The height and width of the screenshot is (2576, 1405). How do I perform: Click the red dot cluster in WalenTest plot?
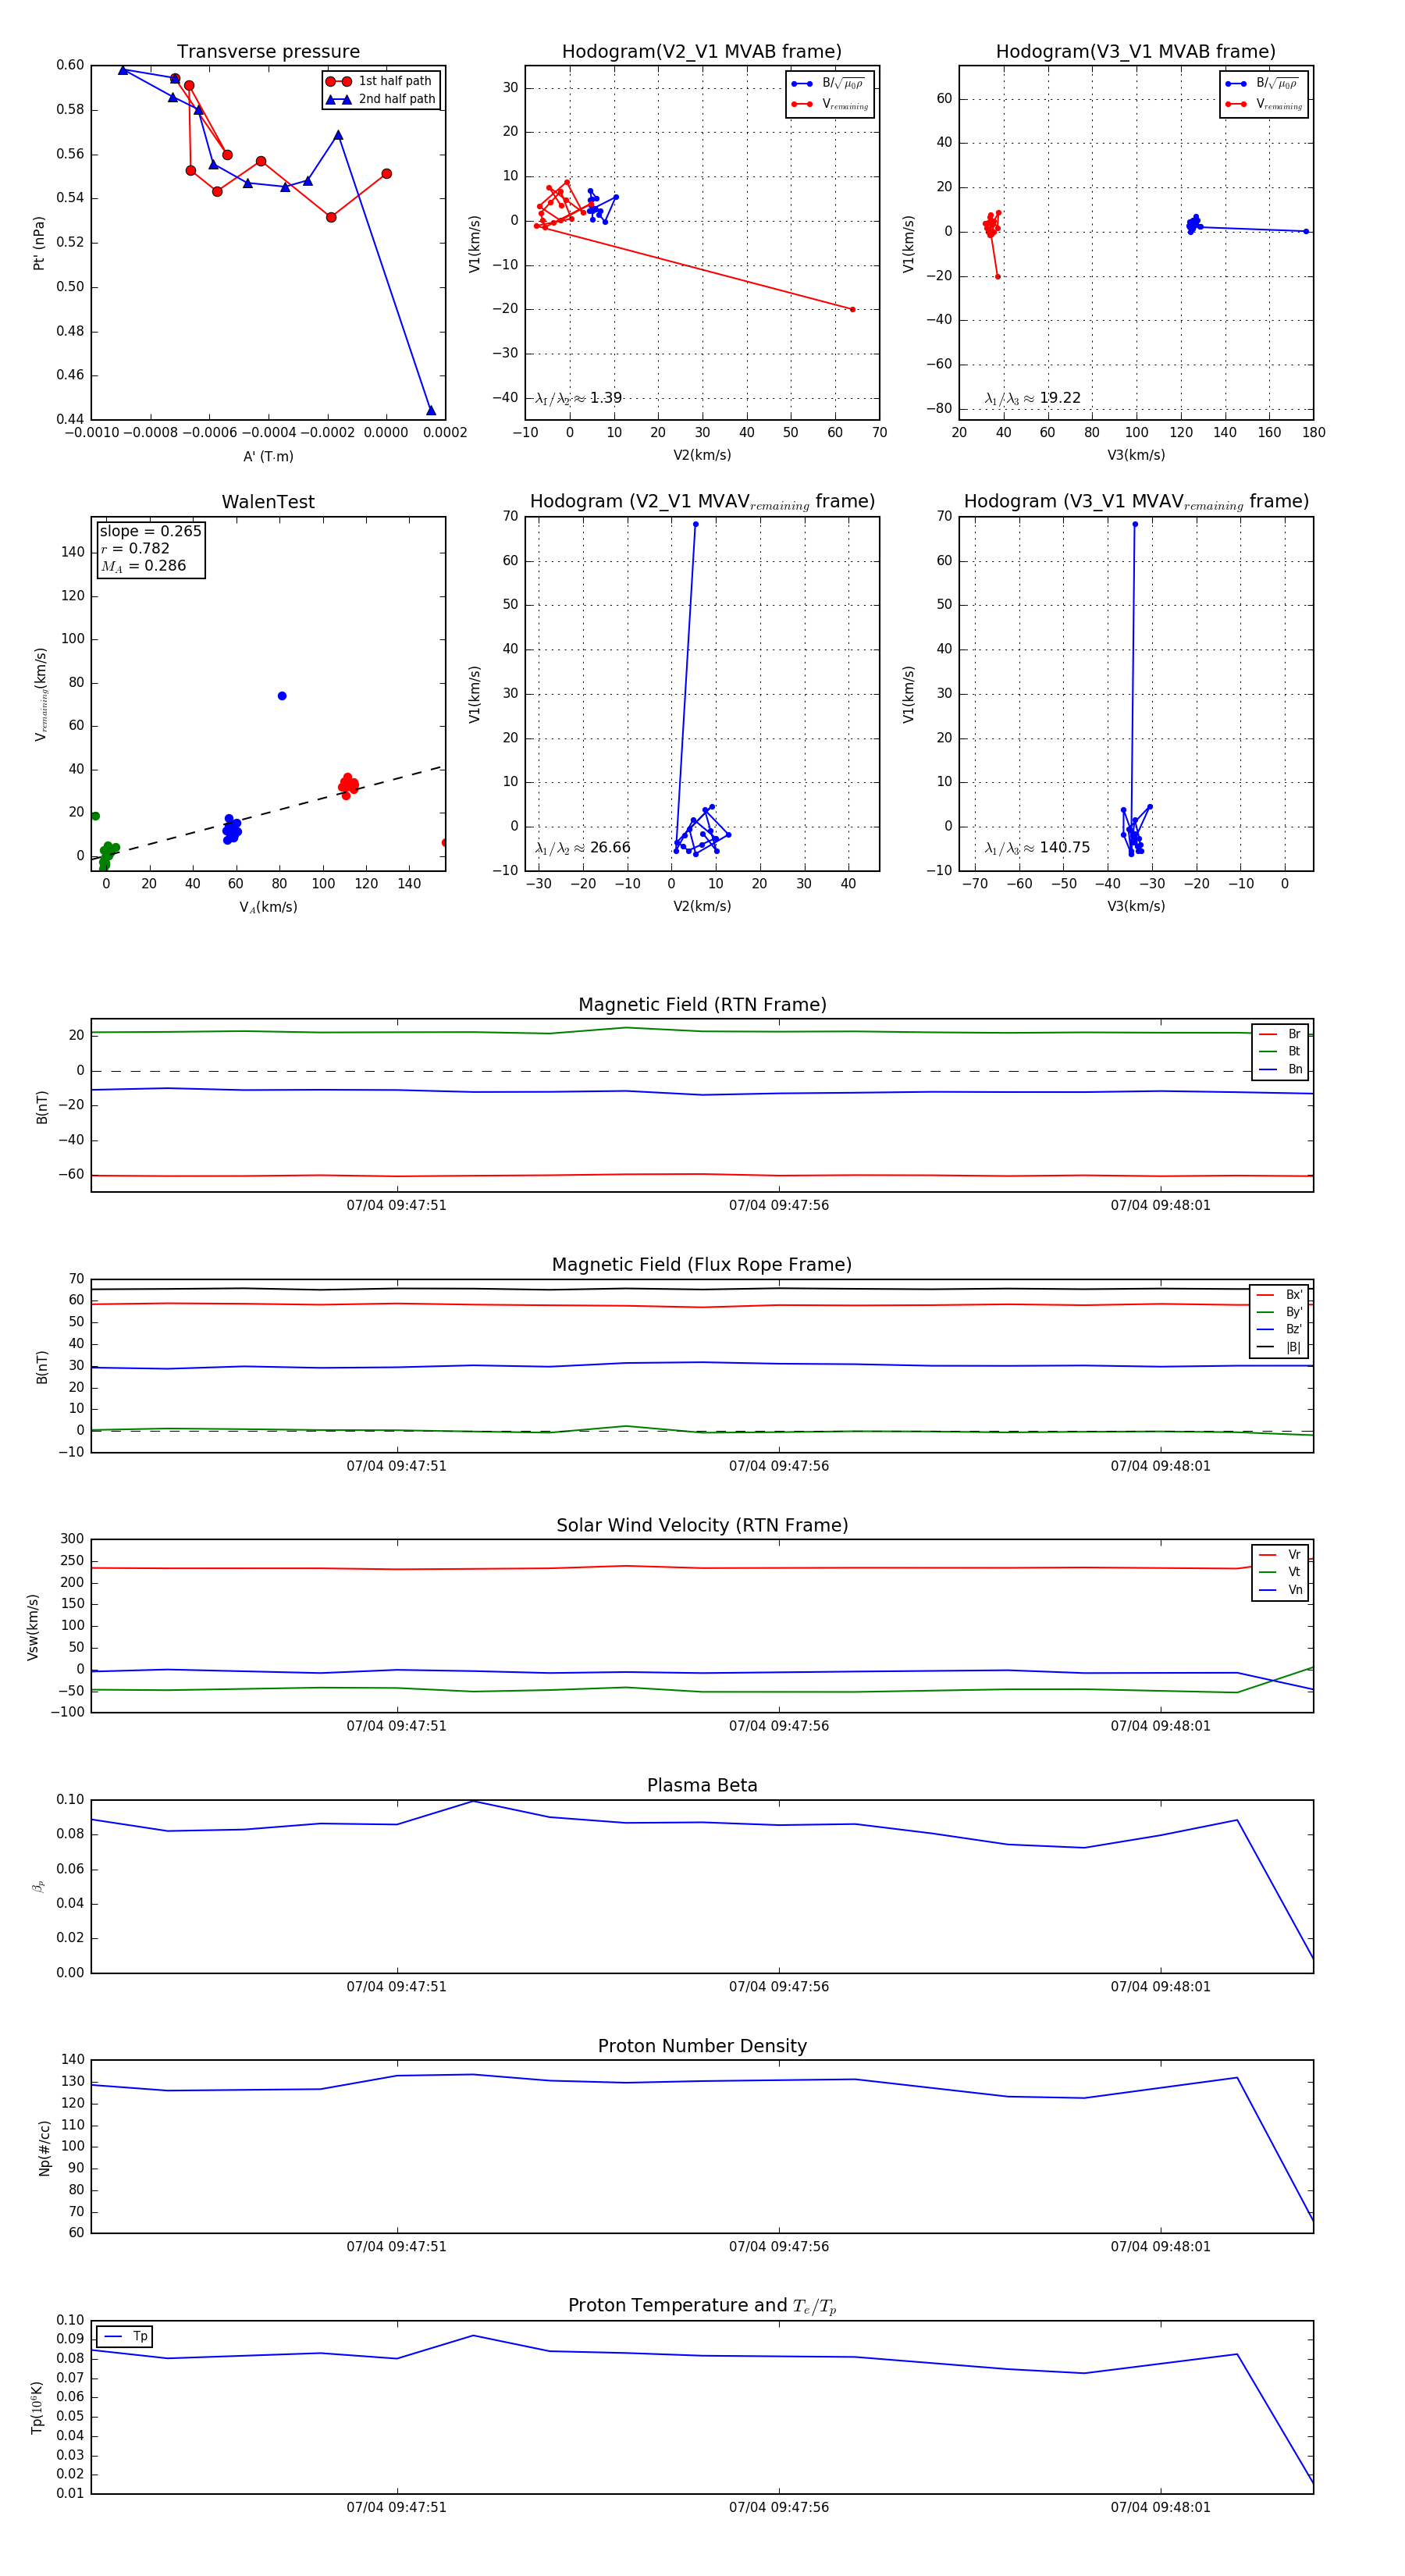click(x=348, y=785)
